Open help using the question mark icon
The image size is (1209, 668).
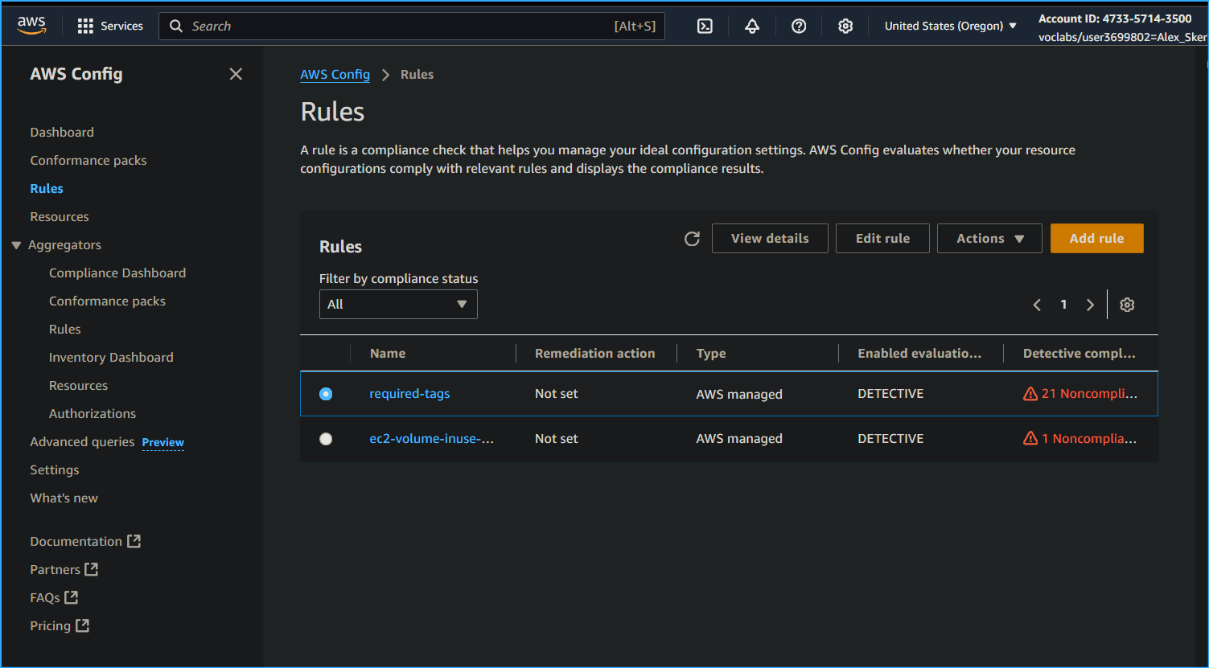(798, 25)
